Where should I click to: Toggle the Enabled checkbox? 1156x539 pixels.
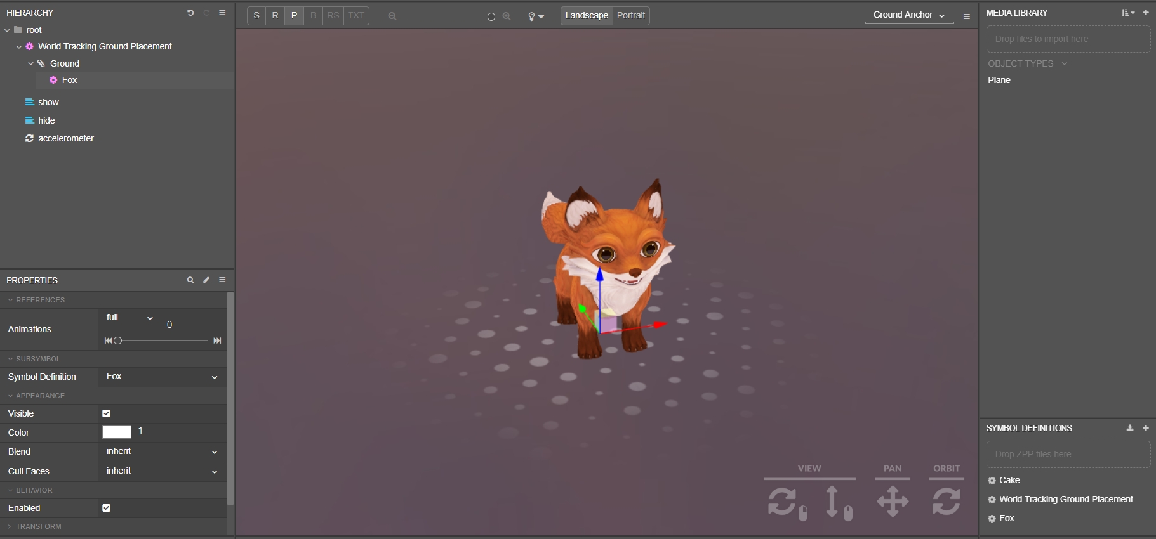(x=107, y=508)
